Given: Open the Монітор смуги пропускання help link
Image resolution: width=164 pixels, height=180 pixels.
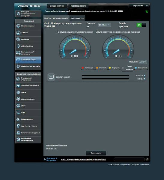Looking at the screenshot, I should [x=56, y=145].
